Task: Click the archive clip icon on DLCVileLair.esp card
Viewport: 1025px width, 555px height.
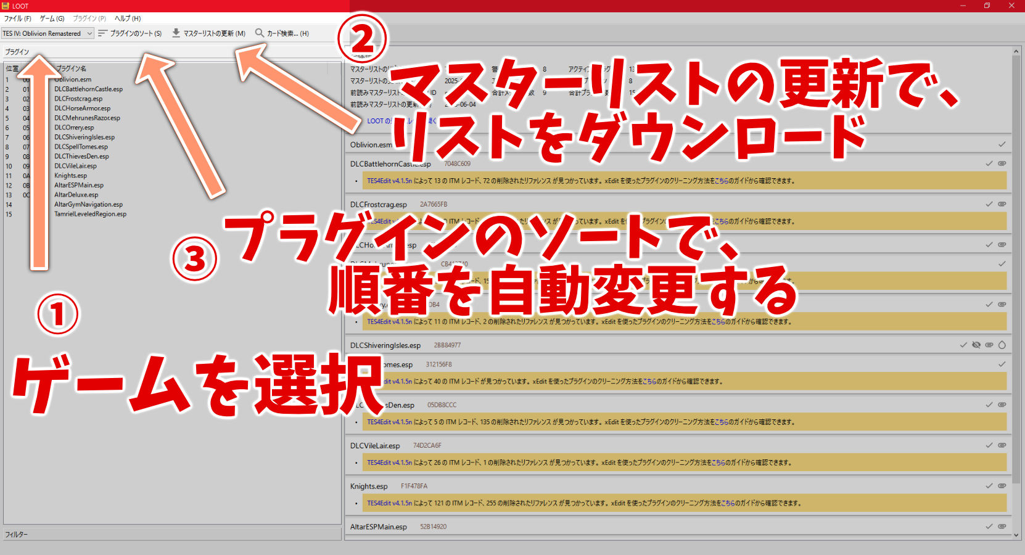Action: point(1002,445)
